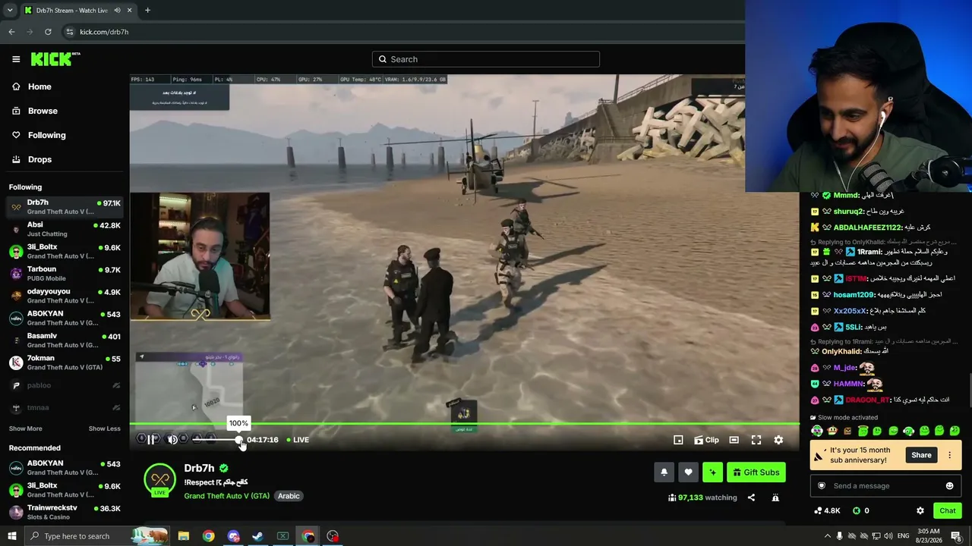Insert the last green quick emote
Image resolution: width=972 pixels, height=546 pixels.
(x=955, y=431)
